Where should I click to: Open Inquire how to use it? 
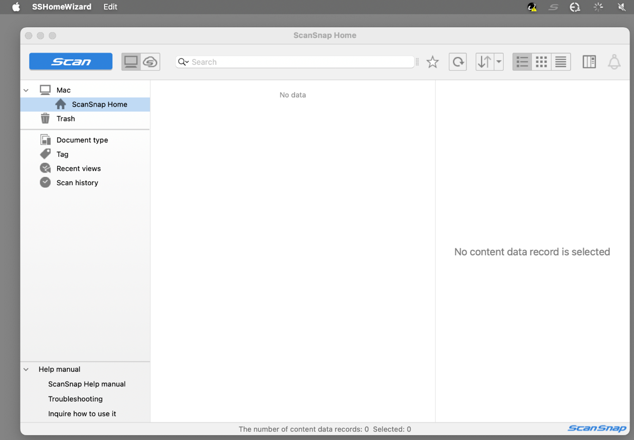click(x=82, y=414)
